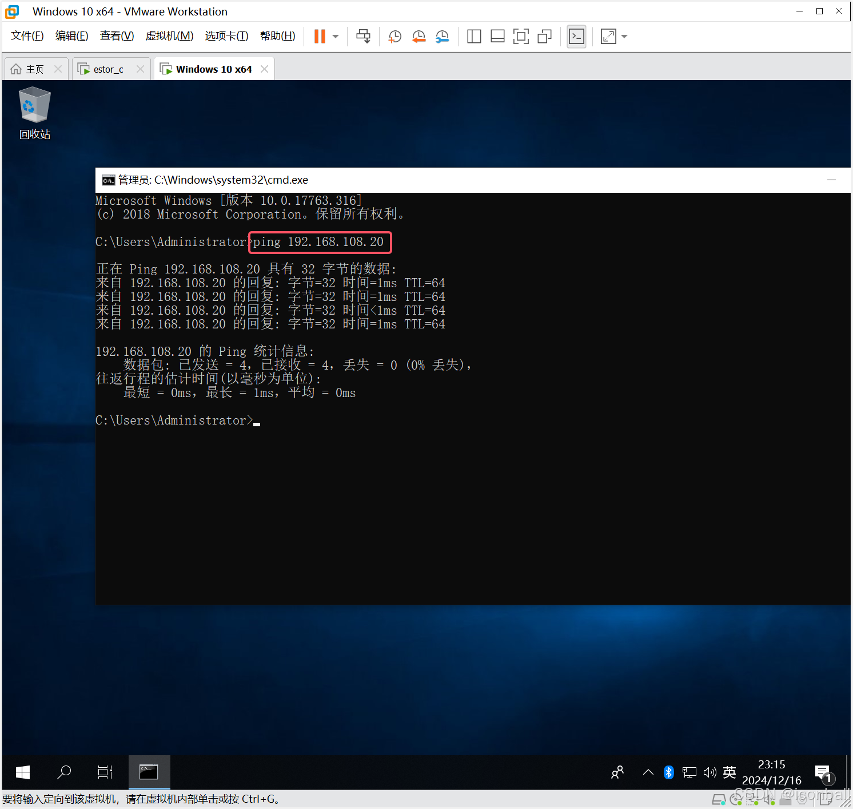Revert VM to previous snapshot
Viewport: 853px width, 809px height.
click(x=418, y=37)
